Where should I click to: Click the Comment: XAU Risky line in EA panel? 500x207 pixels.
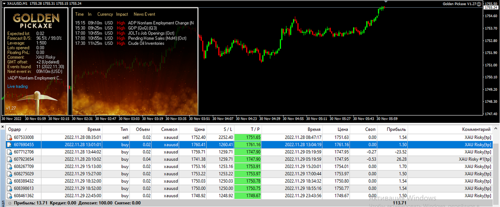tap(31, 57)
